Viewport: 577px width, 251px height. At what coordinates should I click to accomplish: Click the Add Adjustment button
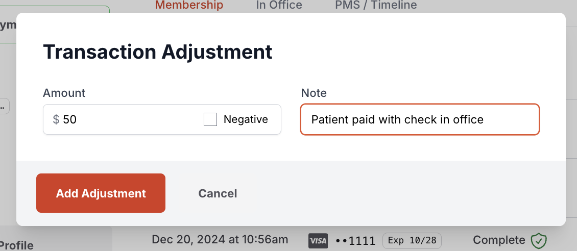click(101, 193)
